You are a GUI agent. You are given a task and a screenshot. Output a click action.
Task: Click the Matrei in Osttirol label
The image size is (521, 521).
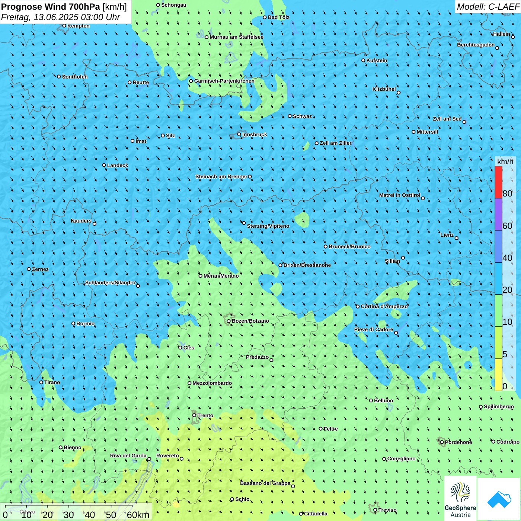pyautogui.click(x=400, y=195)
